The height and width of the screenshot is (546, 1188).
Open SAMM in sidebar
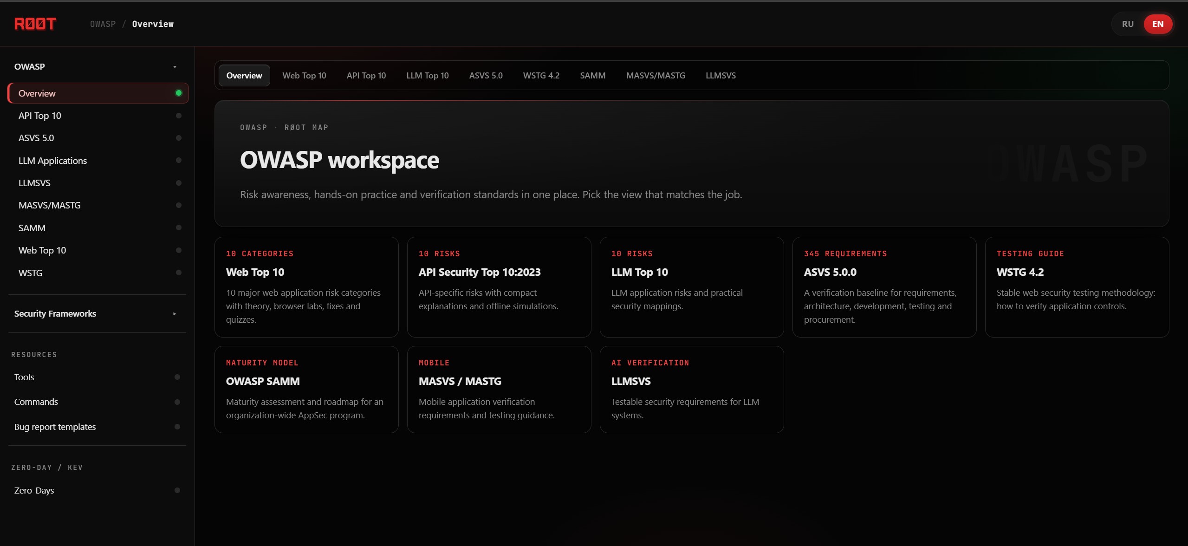(98, 228)
